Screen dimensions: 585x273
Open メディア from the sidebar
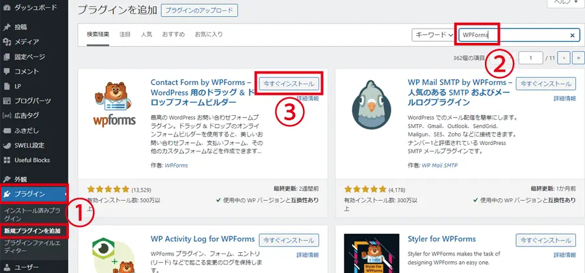tap(26, 42)
